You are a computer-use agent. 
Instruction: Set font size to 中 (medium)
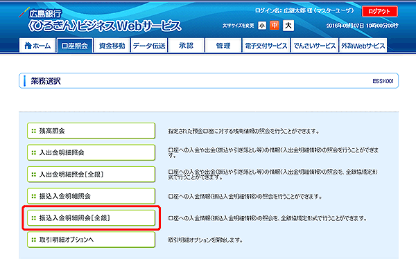[x=275, y=26]
